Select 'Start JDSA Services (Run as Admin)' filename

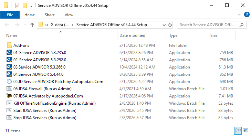45,111
